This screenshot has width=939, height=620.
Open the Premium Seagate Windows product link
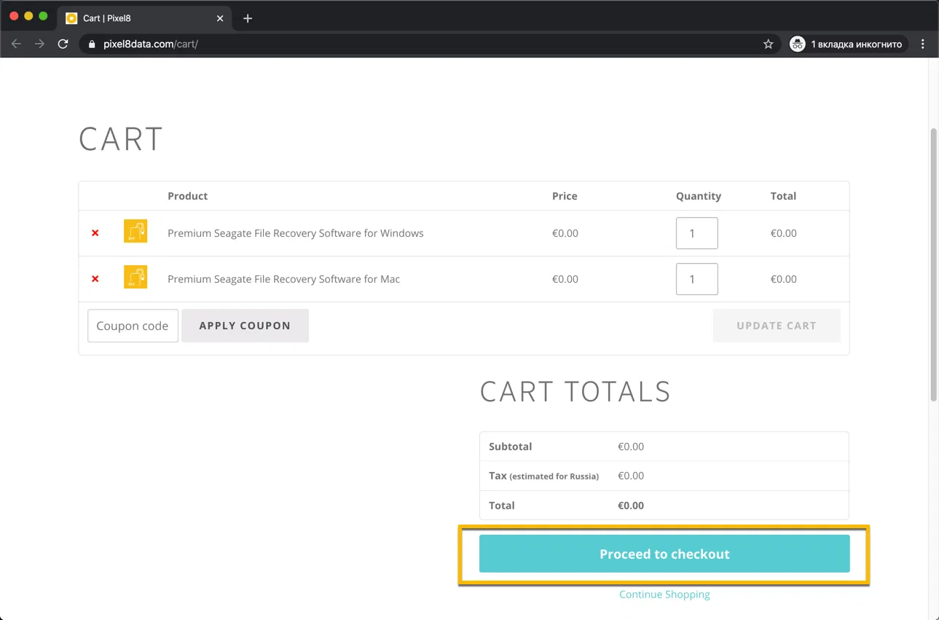click(x=295, y=233)
